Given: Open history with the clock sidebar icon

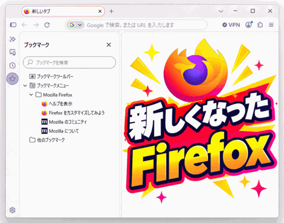Looking at the screenshot, I should pyautogui.click(x=12, y=65).
